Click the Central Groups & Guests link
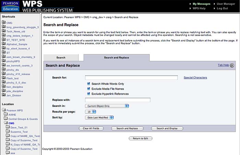240x155 pixels. (23, 119)
